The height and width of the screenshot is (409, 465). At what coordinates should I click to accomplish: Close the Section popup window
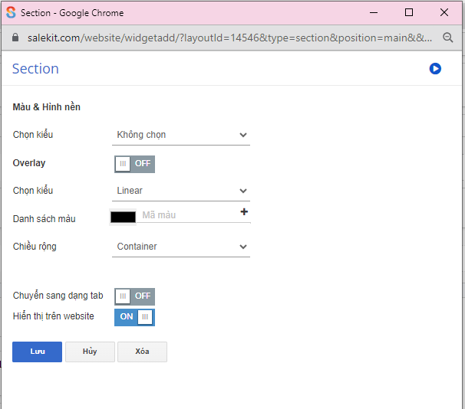click(x=444, y=12)
